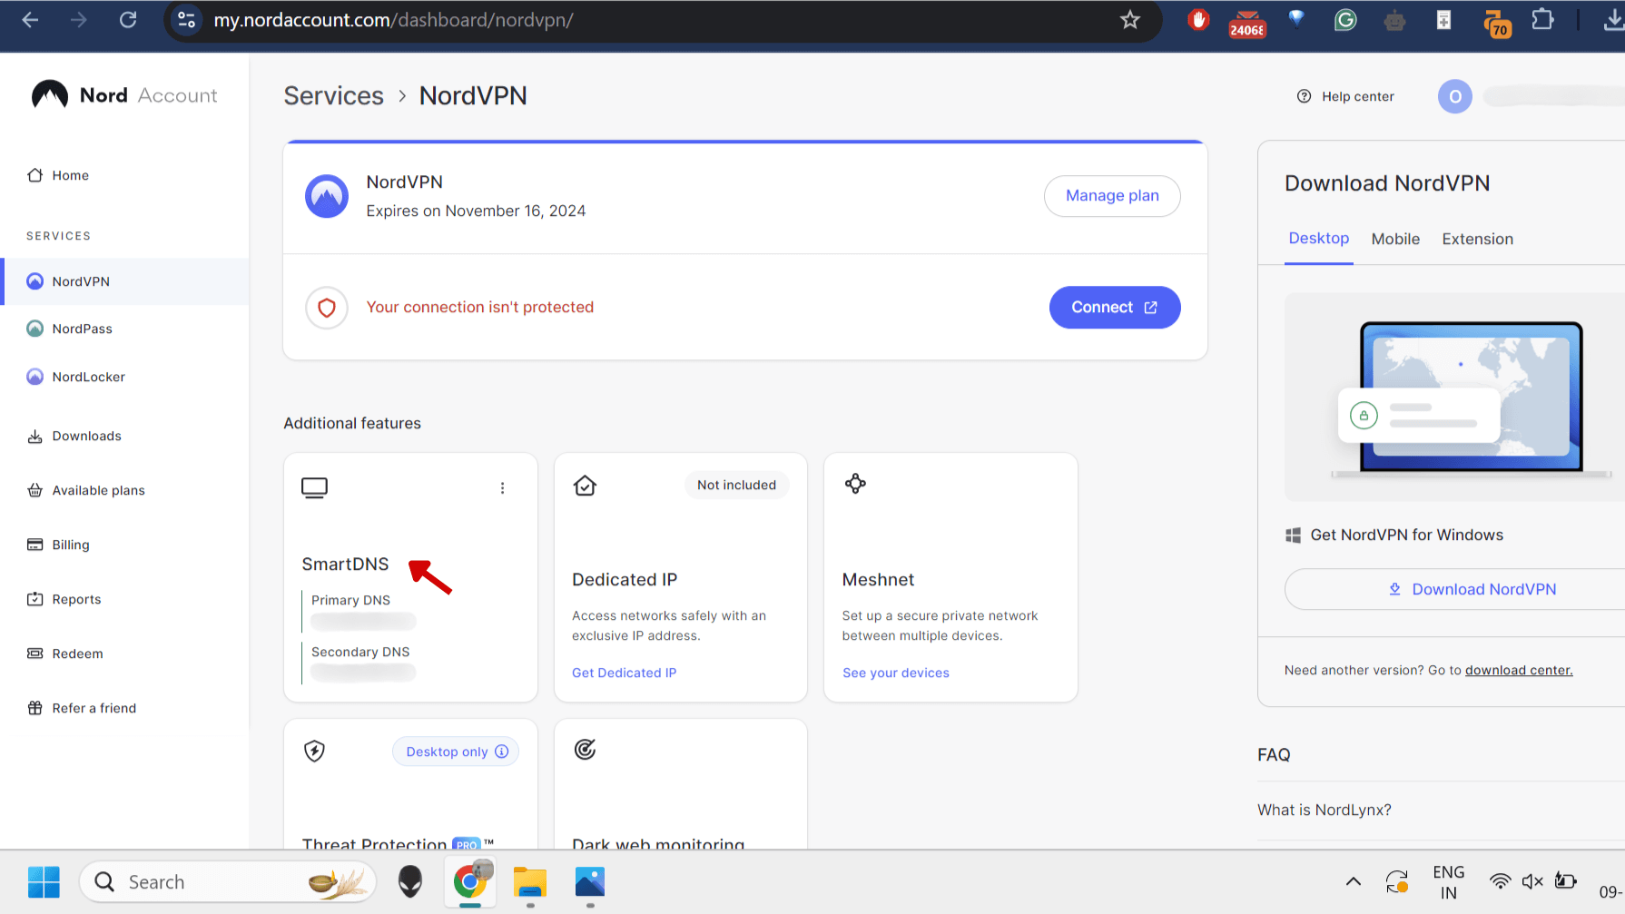Open NordLocker service
Screen dimensions: 1625x914
click(76, 377)
